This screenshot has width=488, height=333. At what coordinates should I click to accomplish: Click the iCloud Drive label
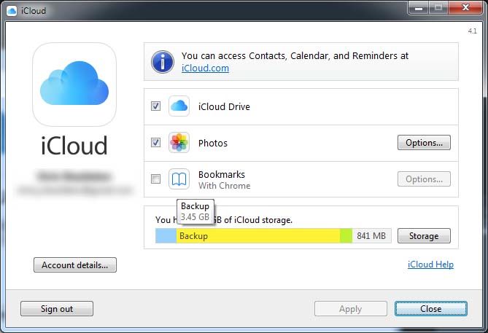pos(224,106)
